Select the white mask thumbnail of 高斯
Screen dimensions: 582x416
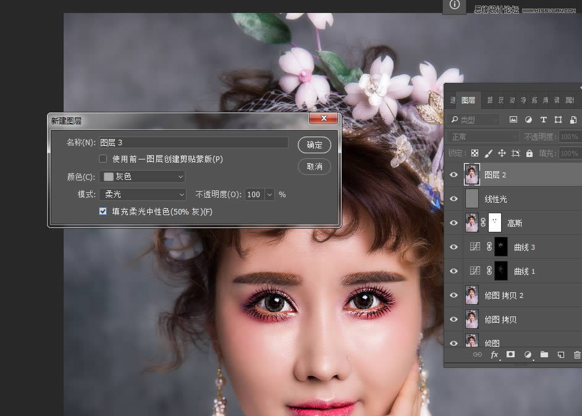495,223
